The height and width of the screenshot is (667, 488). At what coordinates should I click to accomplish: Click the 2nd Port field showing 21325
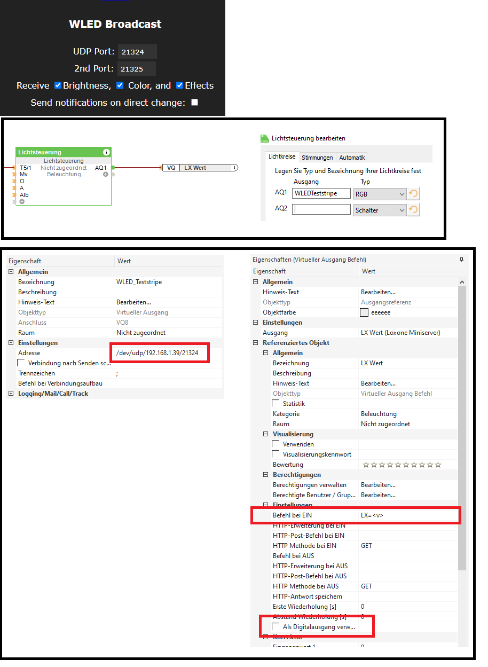pos(137,69)
